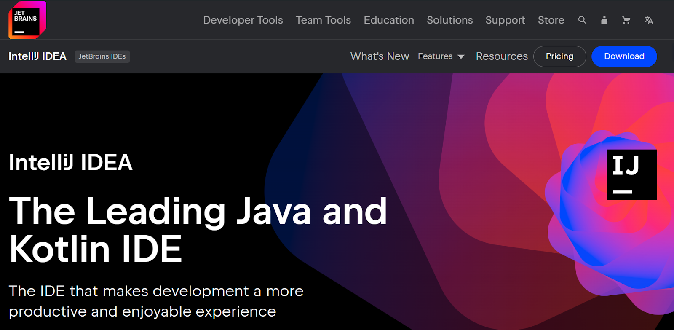
Task: Open the account profile icon
Action: [604, 20]
